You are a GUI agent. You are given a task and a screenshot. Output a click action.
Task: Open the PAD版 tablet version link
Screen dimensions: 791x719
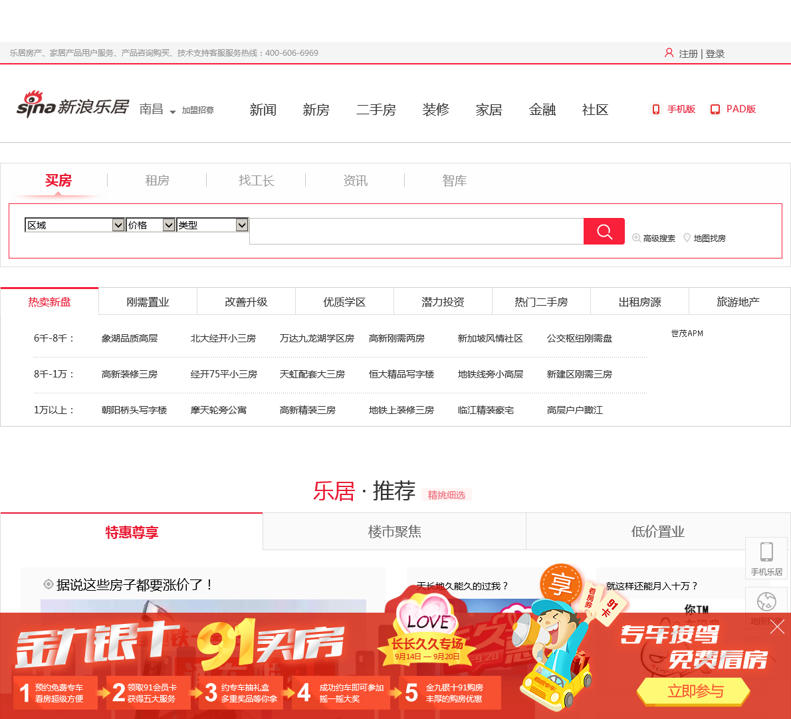click(733, 109)
